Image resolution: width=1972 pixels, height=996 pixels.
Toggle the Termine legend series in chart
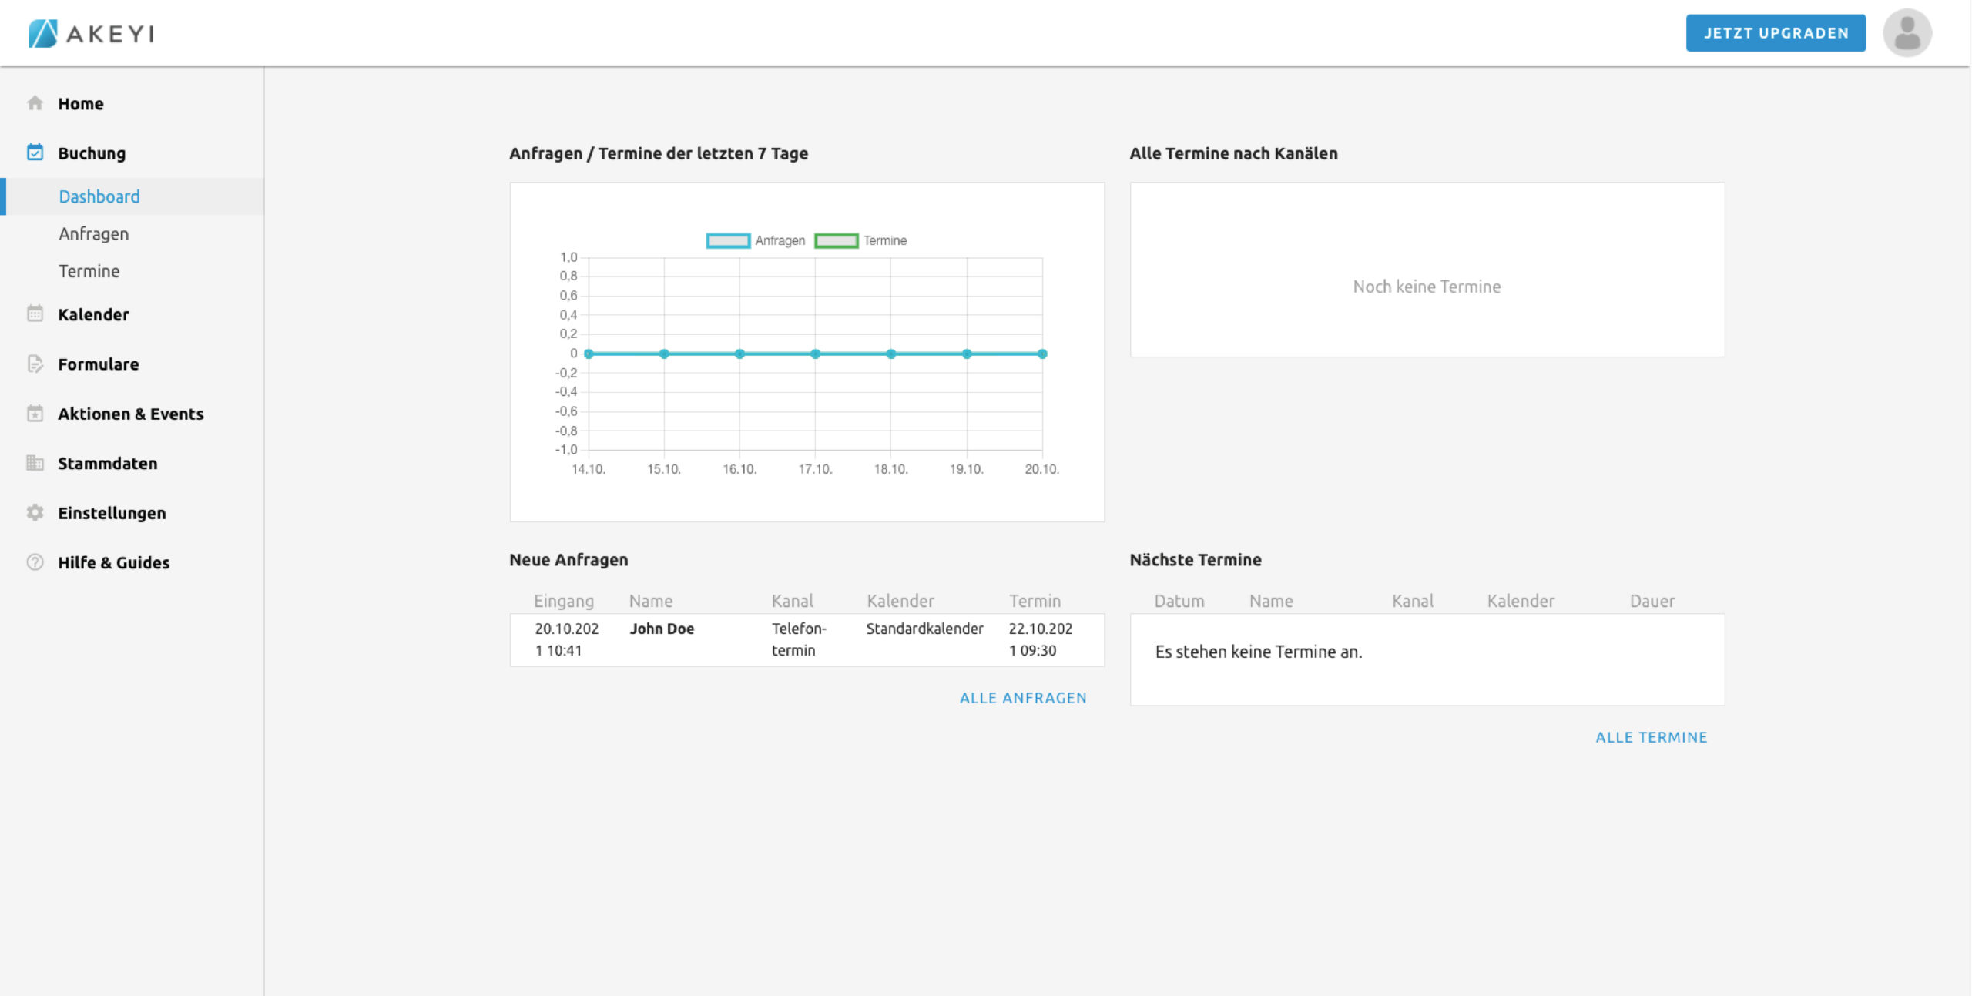pos(860,241)
